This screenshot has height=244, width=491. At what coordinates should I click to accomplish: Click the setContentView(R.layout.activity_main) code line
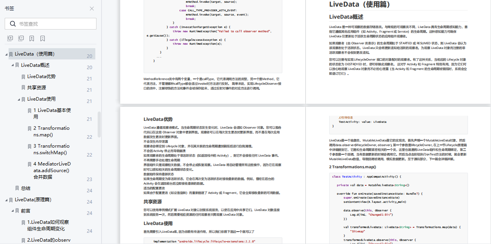coord(375,202)
